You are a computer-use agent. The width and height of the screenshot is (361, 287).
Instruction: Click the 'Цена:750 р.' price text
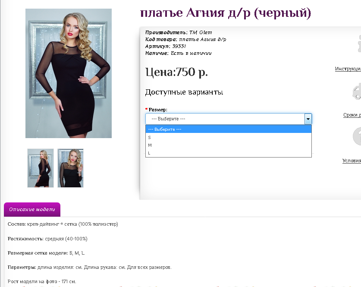(176, 72)
